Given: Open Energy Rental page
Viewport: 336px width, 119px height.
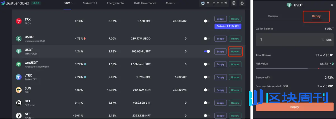Looking at the screenshot, I should pyautogui.click(x=115, y=3).
